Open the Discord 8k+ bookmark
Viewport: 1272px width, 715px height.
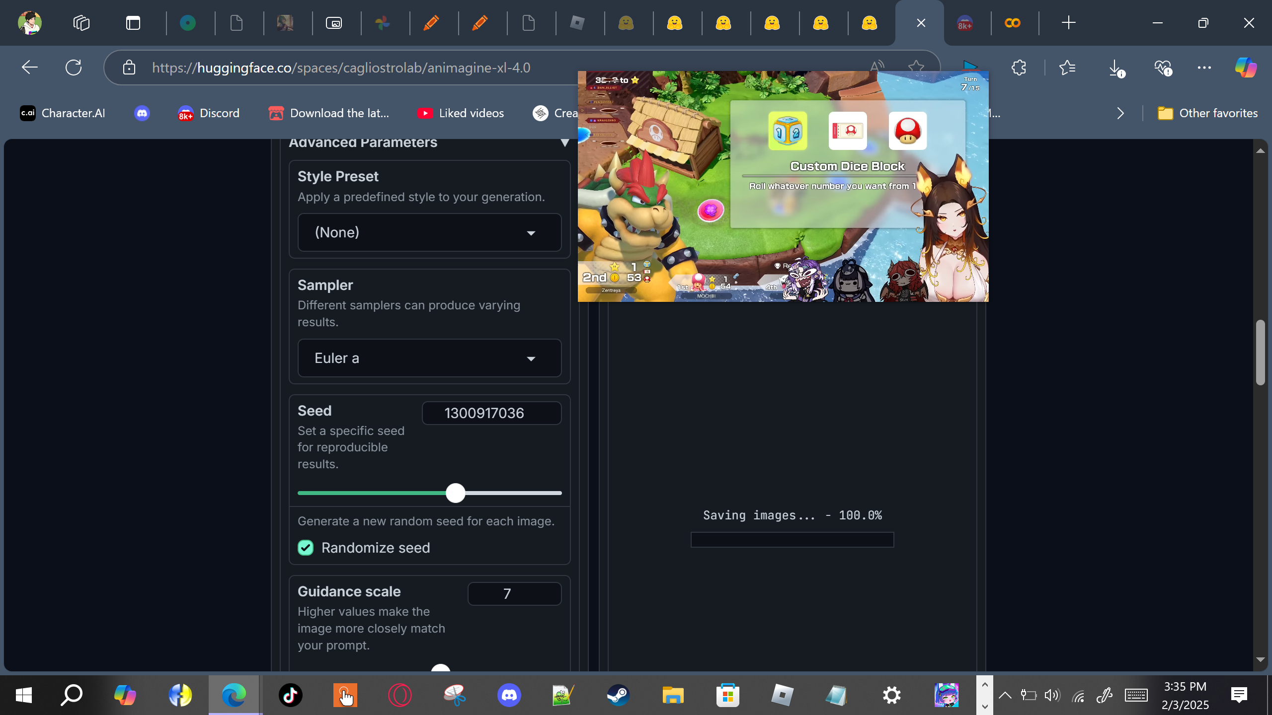tap(209, 113)
